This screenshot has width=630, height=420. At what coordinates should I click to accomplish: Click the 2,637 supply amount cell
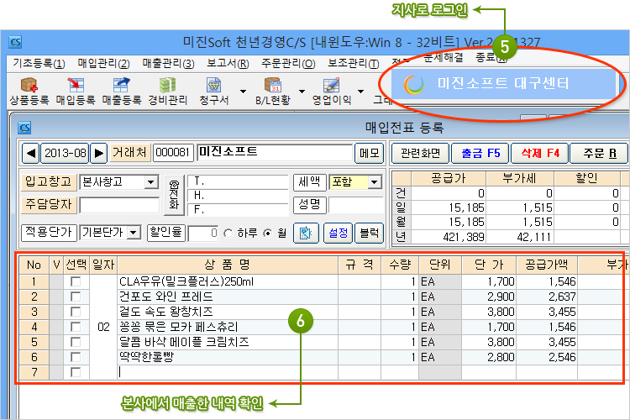coord(547,297)
